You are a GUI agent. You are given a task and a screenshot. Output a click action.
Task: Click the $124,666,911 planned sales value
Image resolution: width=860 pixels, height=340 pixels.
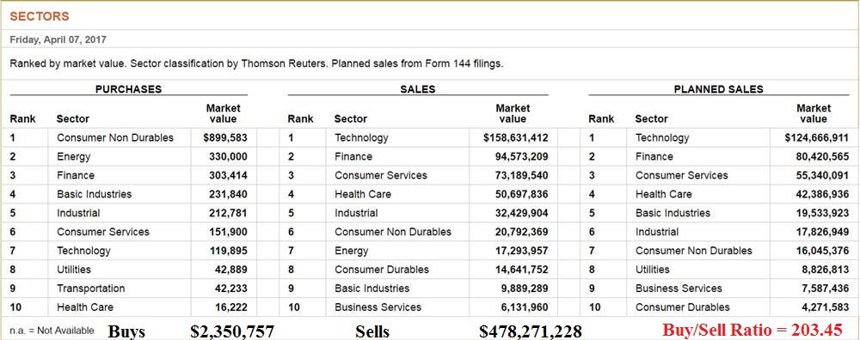(817, 138)
